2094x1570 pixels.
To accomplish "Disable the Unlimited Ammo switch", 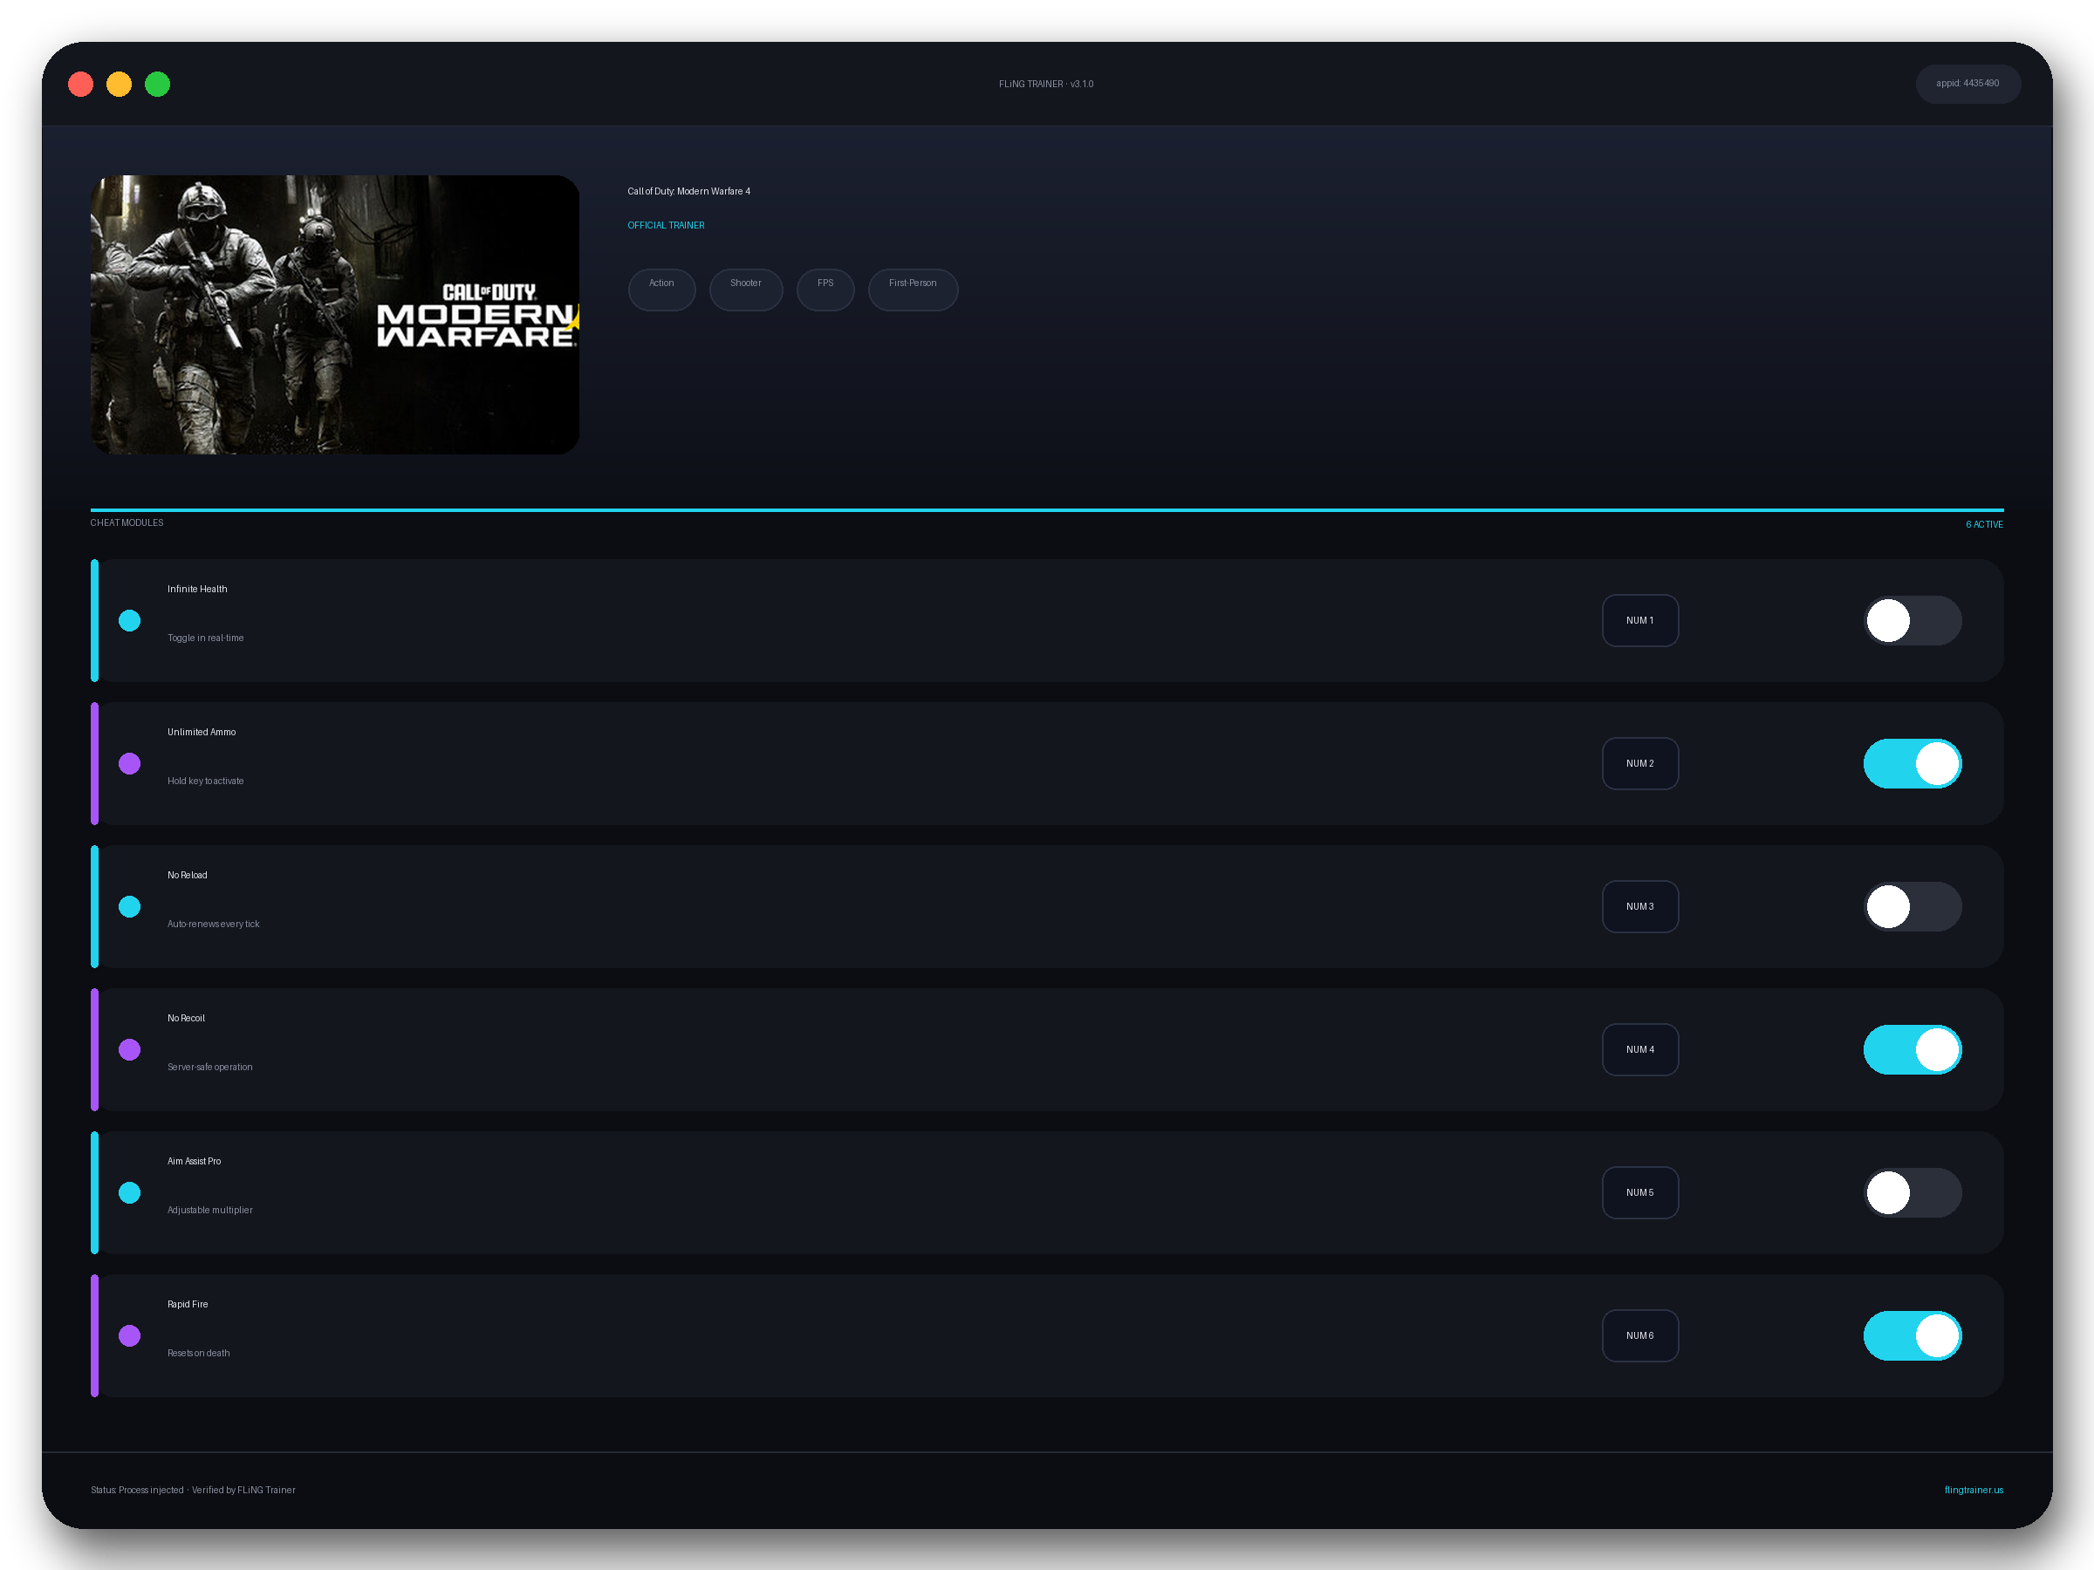I will click(1913, 764).
